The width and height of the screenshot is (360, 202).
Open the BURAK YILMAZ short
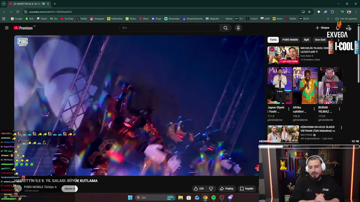(x=330, y=86)
